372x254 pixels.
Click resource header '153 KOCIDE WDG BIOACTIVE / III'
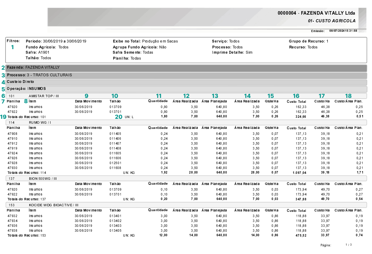coord(186,205)
